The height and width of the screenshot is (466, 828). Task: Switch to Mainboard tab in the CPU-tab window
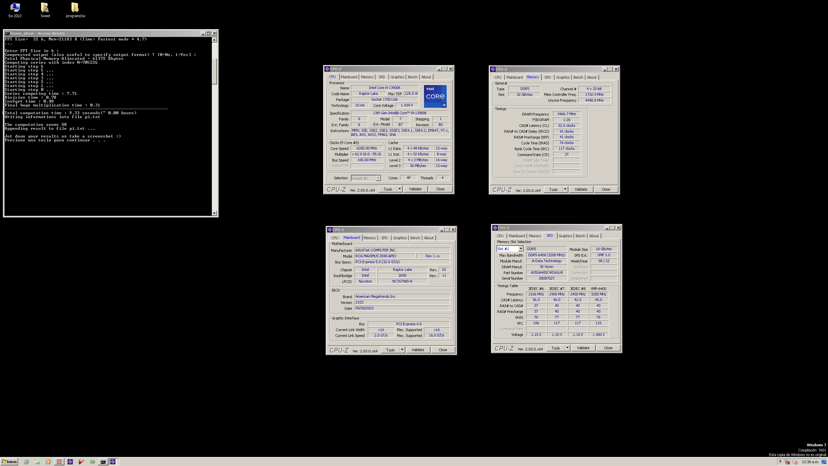tap(349, 77)
